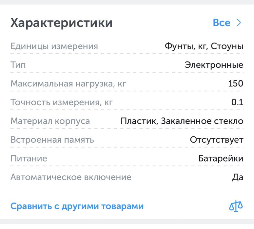Click the "Отсутствует" memory value
Image resolution: width=254 pixels, height=229 pixels.
[x=217, y=140]
